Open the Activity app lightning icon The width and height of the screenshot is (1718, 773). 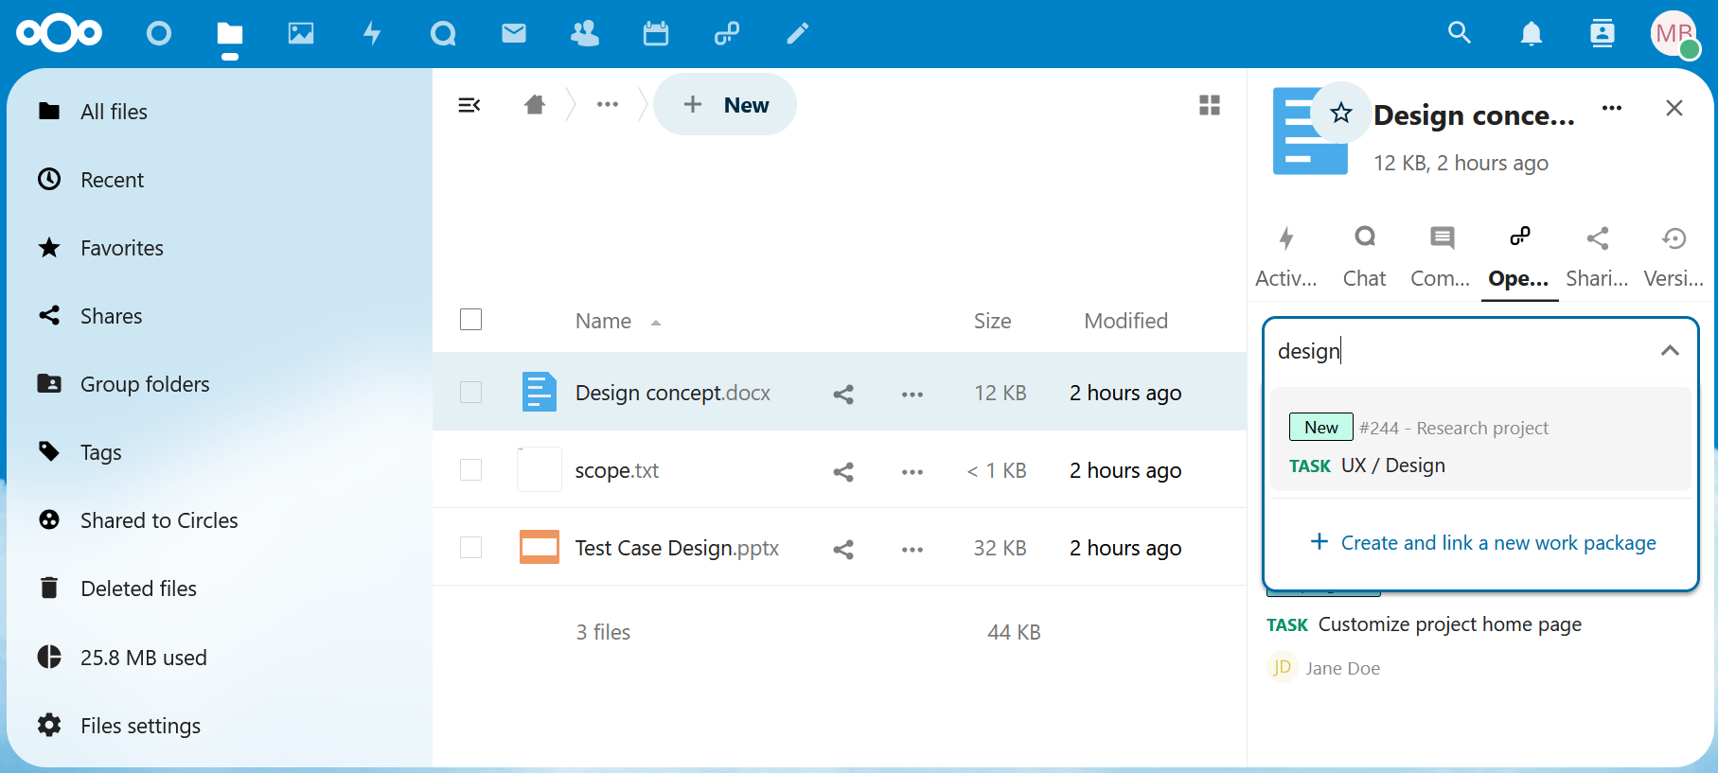[372, 34]
